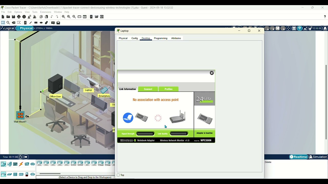Pick the Delete tool icon

point(14,23)
